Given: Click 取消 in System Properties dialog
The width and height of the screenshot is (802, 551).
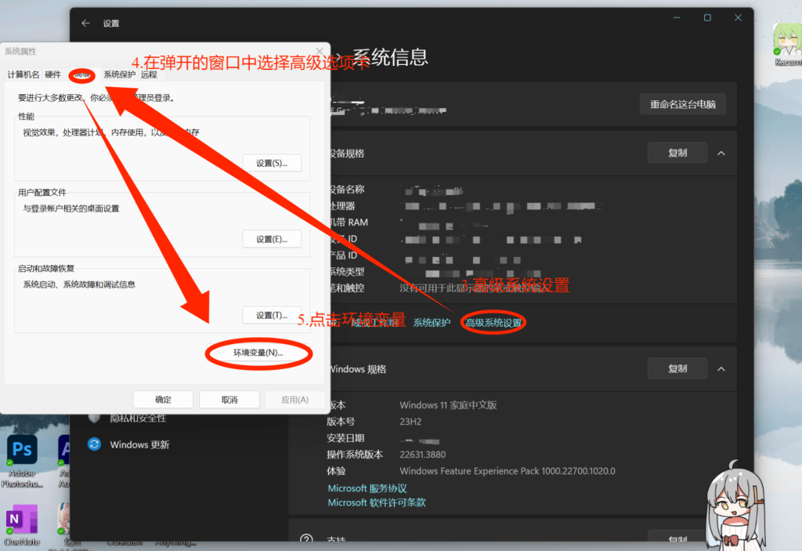Looking at the screenshot, I should (x=229, y=400).
